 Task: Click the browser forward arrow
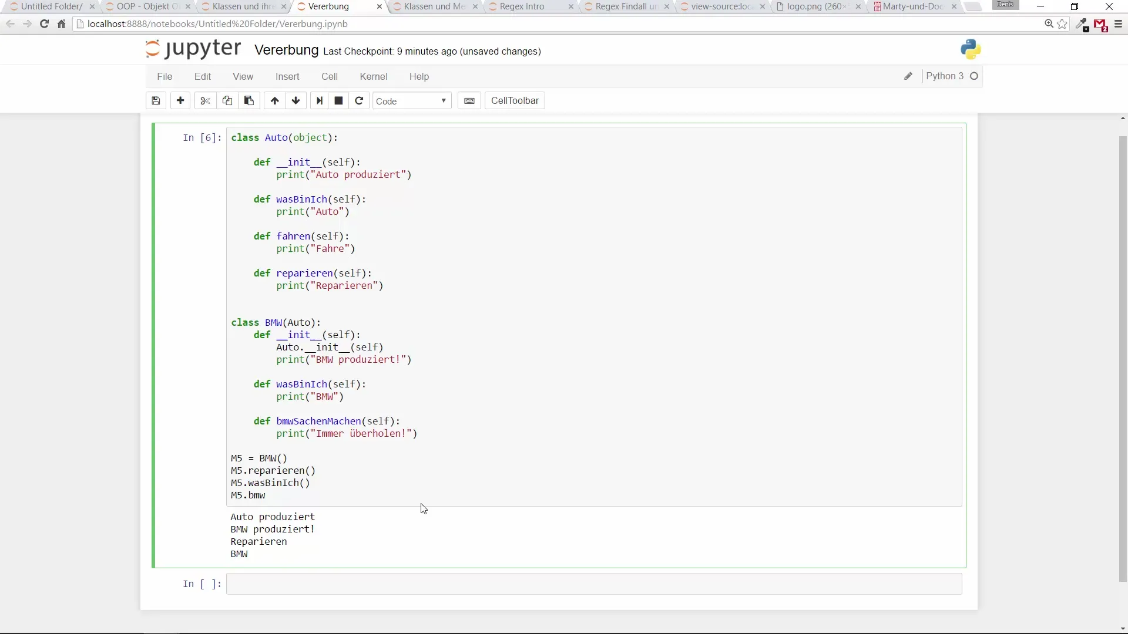pyautogui.click(x=27, y=24)
